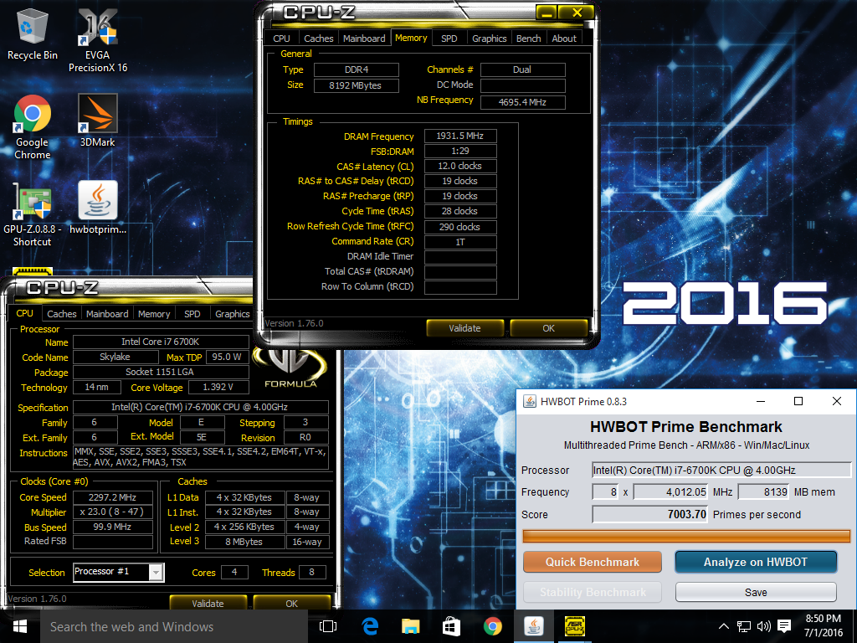This screenshot has height=643, width=857.
Task: Open network status tray icon
Action: (743, 626)
